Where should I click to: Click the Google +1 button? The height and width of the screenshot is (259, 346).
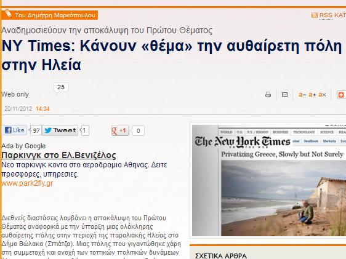120,130
